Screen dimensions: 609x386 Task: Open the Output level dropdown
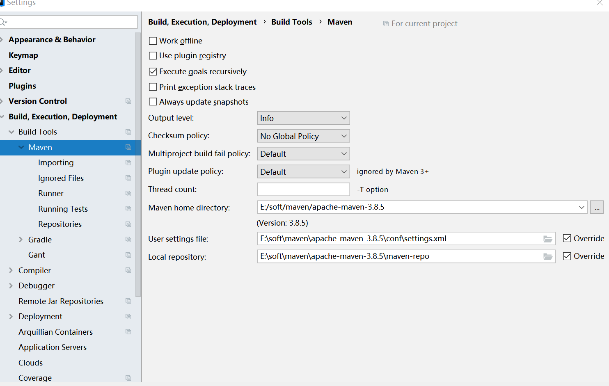[x=303, y=118]
